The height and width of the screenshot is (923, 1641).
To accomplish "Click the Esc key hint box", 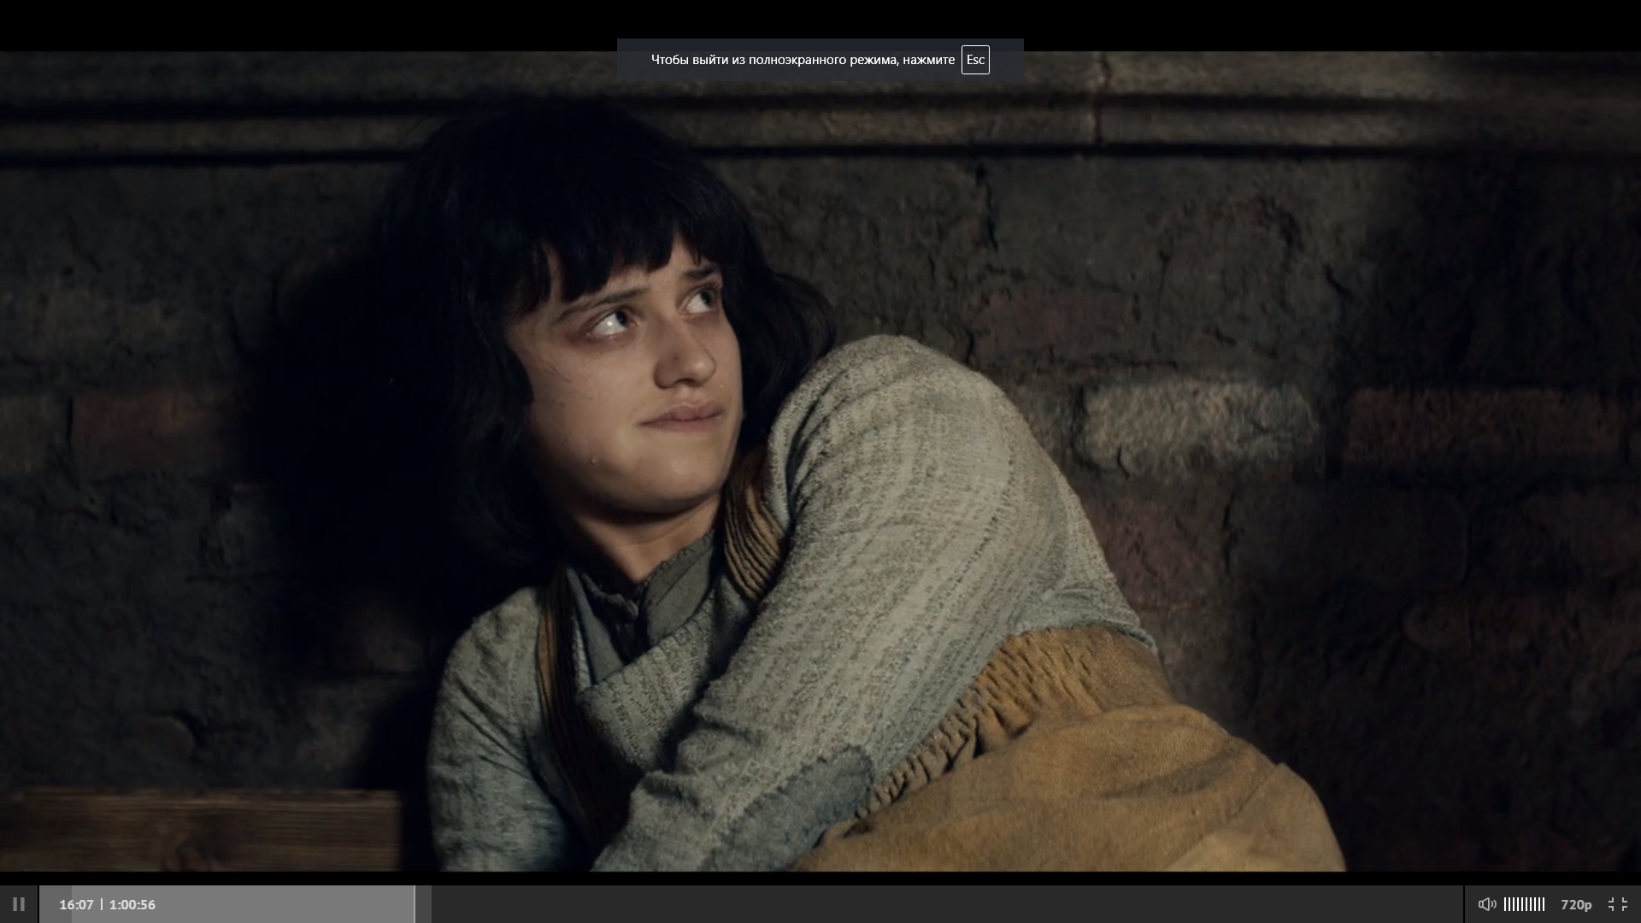I will (975, 60).
